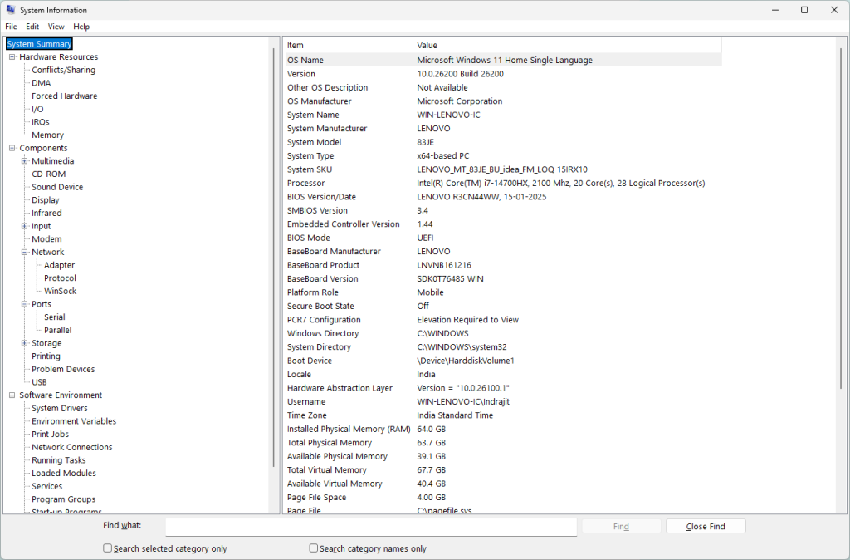Select the Processor row
Image resolution: width=850 pixels, height=560 pixels.
504,184
